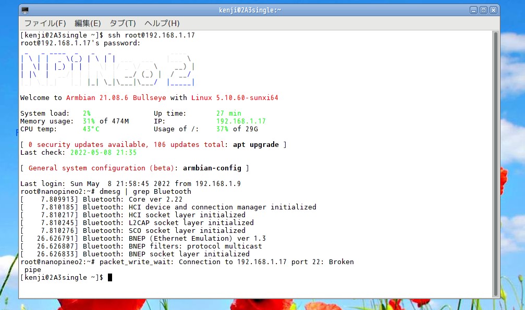Open the タブ(T) menu
Image resolution: width=525 pixels, height=310 pixels.
pyautogui.click(x=123, y=23)
